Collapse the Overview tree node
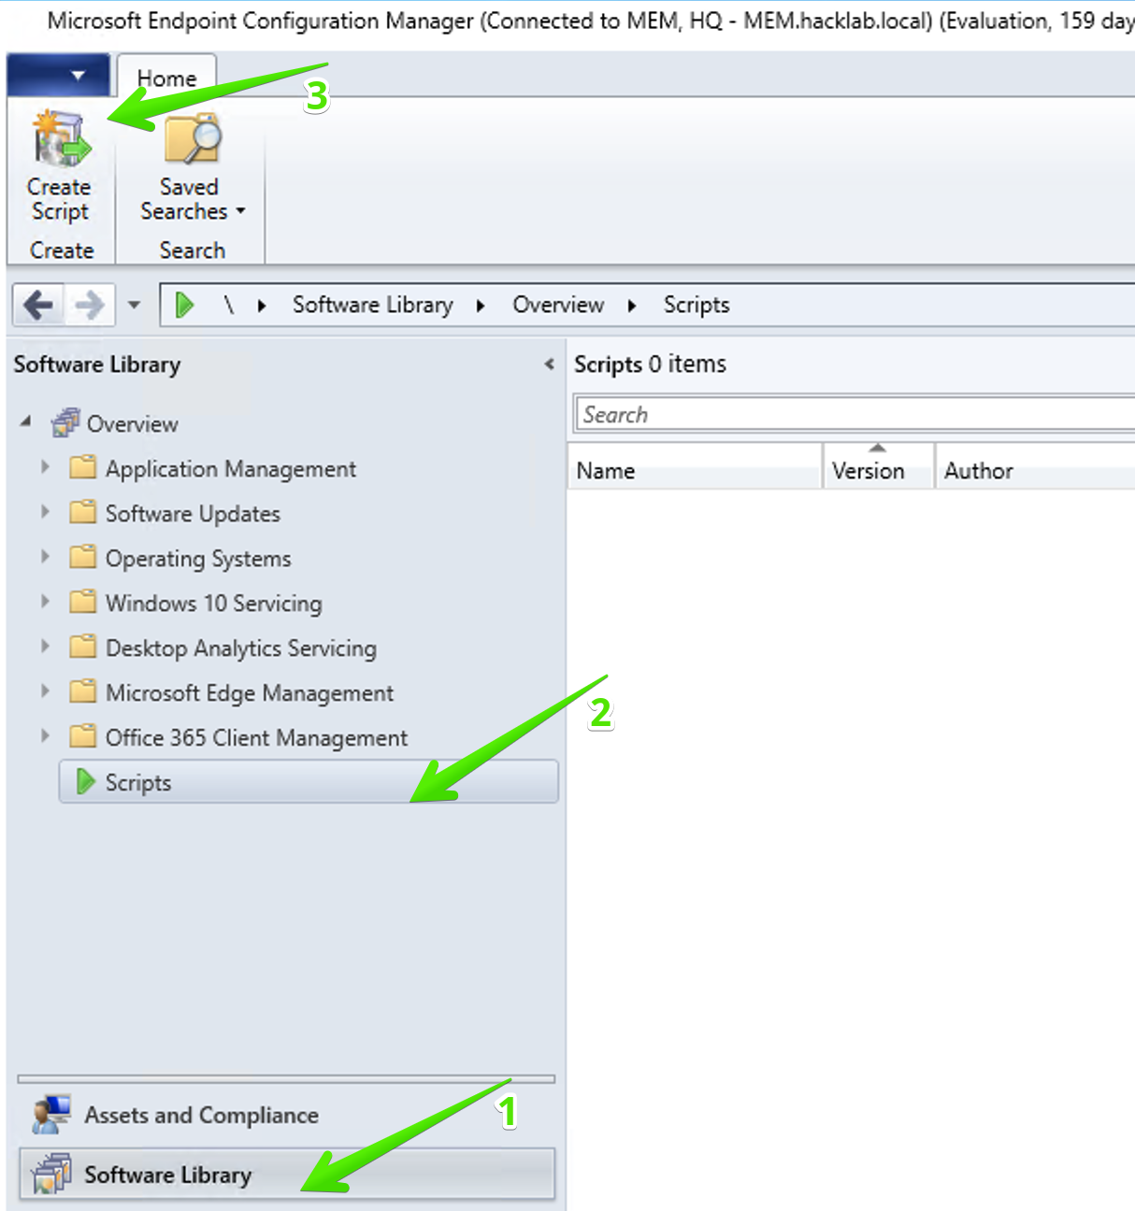1135x1211 pixels. (26, 422)
